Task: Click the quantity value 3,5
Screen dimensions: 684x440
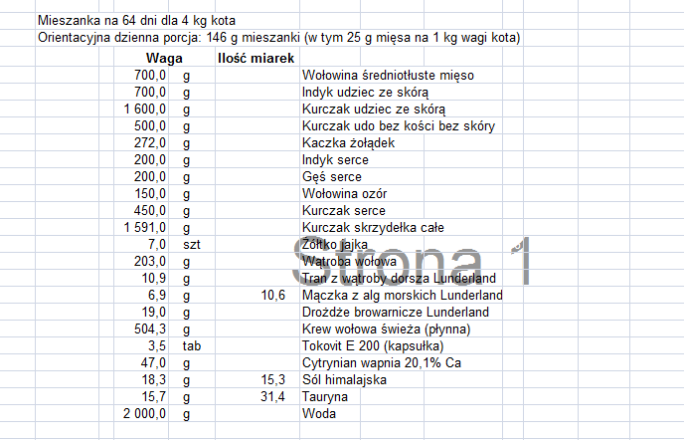Action: (x=157, y=346)
